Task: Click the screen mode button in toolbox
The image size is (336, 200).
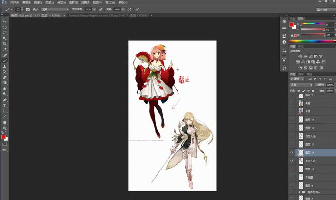Action: click(4, 150)
